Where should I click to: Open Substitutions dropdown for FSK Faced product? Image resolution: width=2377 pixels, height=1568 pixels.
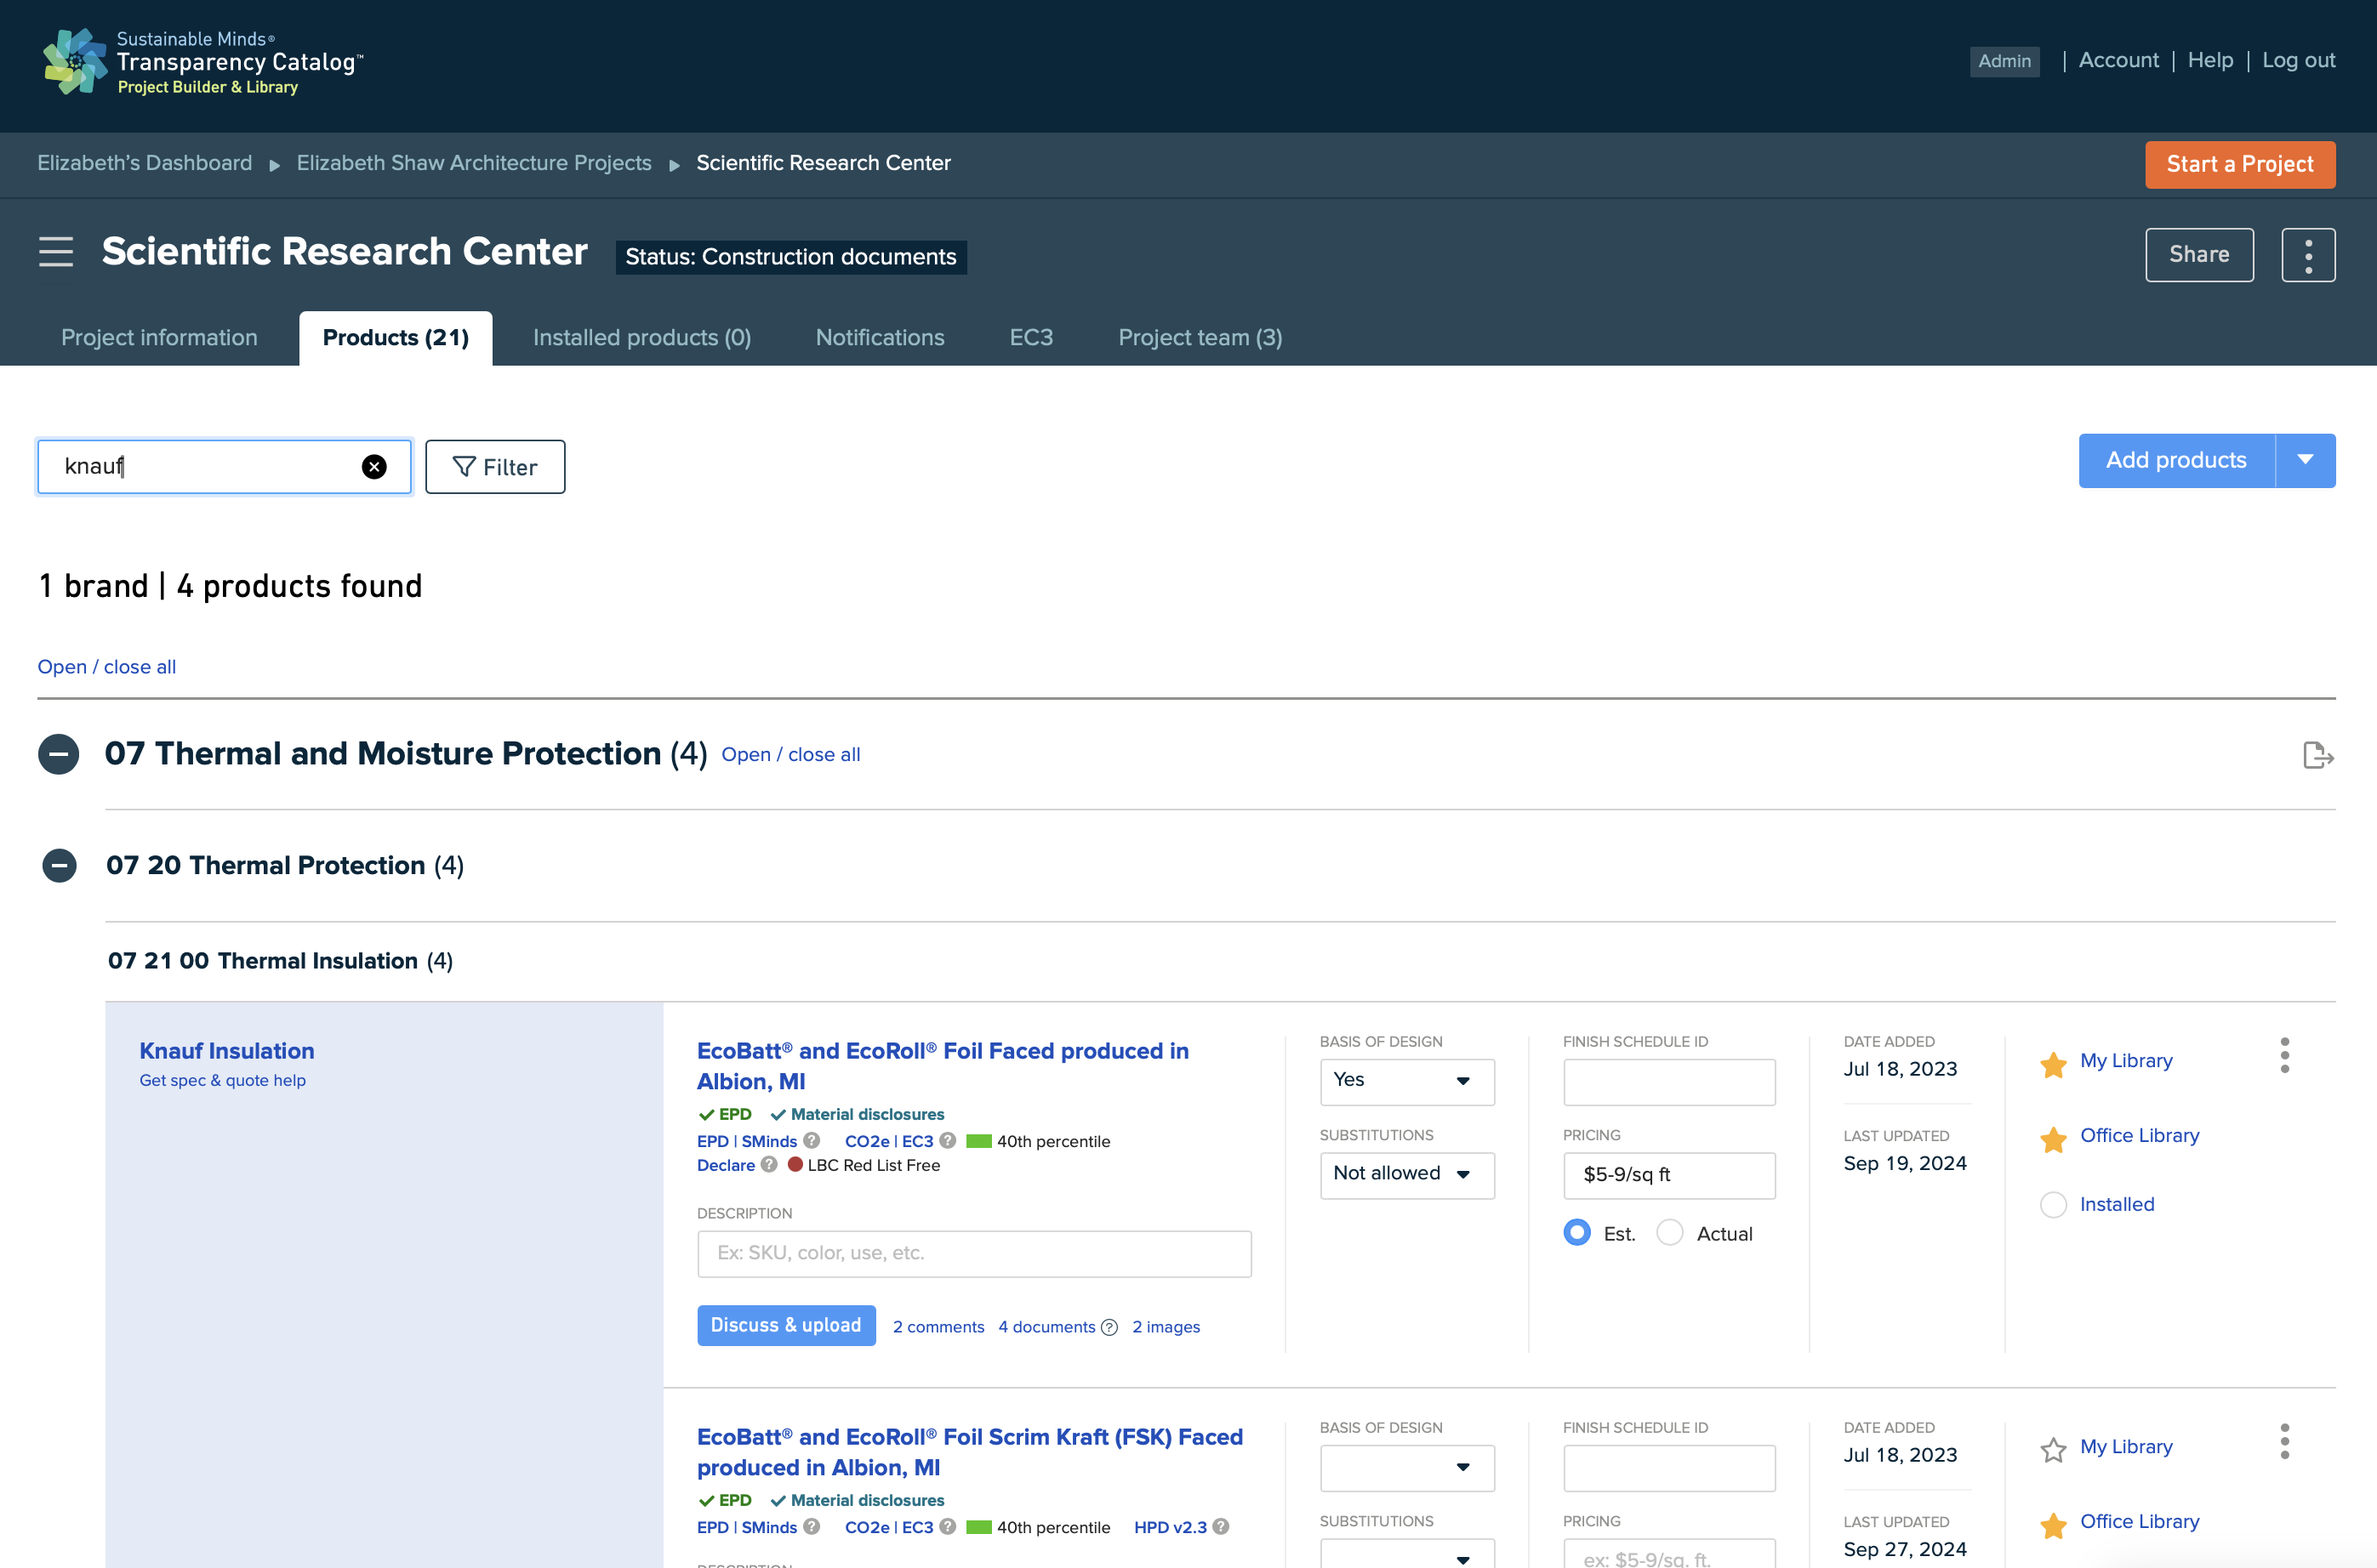(x=1406, y=1554)
